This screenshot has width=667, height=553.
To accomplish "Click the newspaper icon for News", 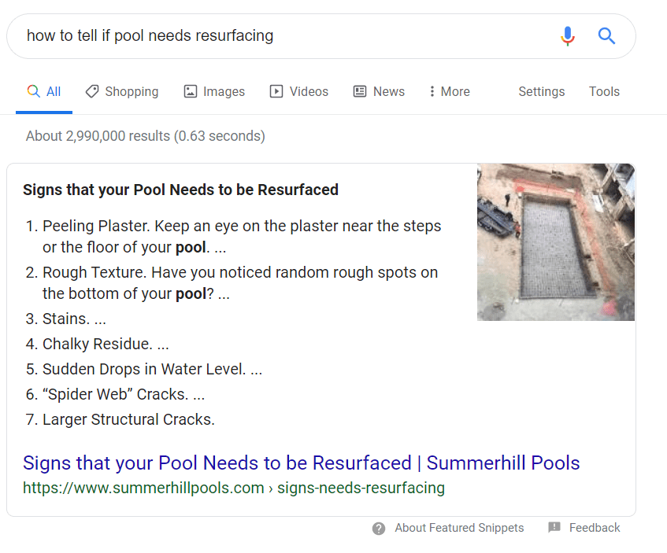I will click(x=360, y=91).
